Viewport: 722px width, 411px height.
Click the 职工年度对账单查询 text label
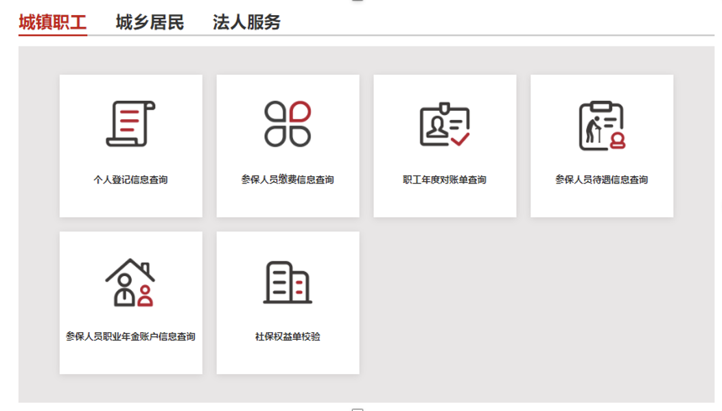pyautogui.click(x=444, y=179)
